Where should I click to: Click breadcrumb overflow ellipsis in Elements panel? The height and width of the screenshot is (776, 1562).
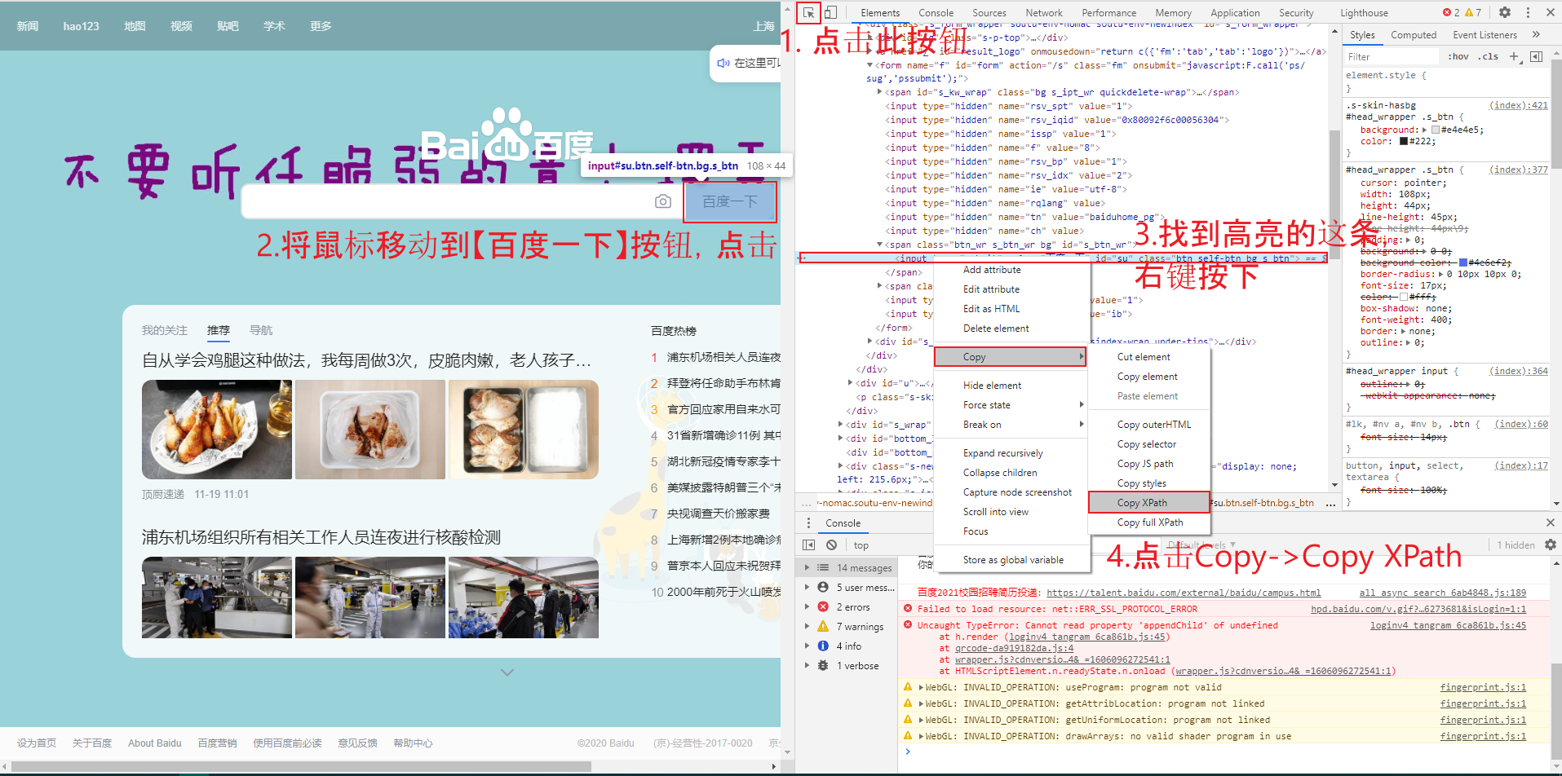(1331, 503)
